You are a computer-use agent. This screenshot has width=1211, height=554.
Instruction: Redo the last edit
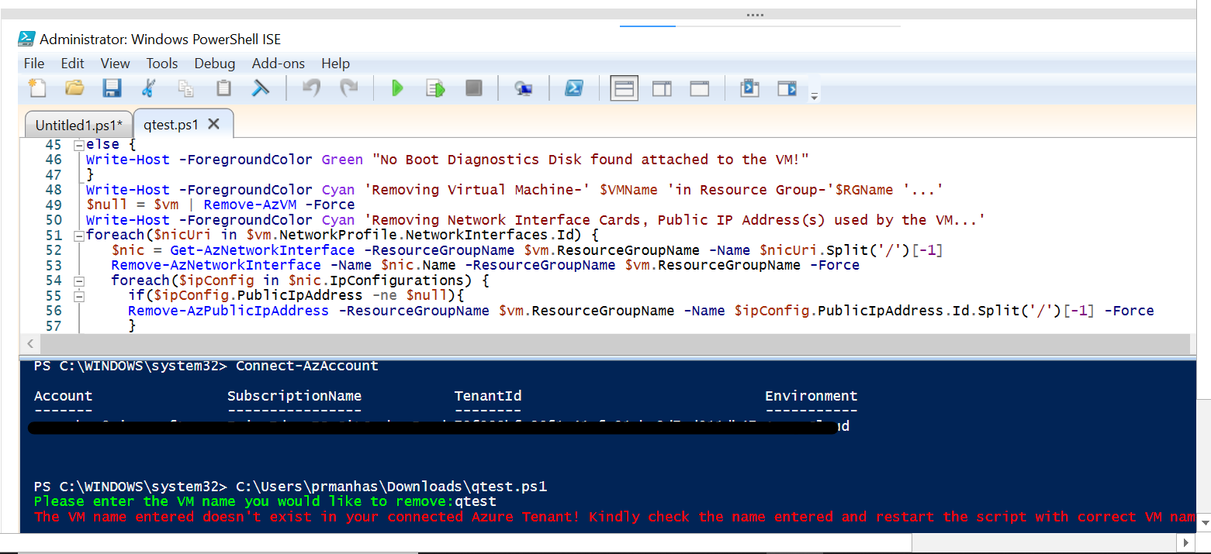348,88
